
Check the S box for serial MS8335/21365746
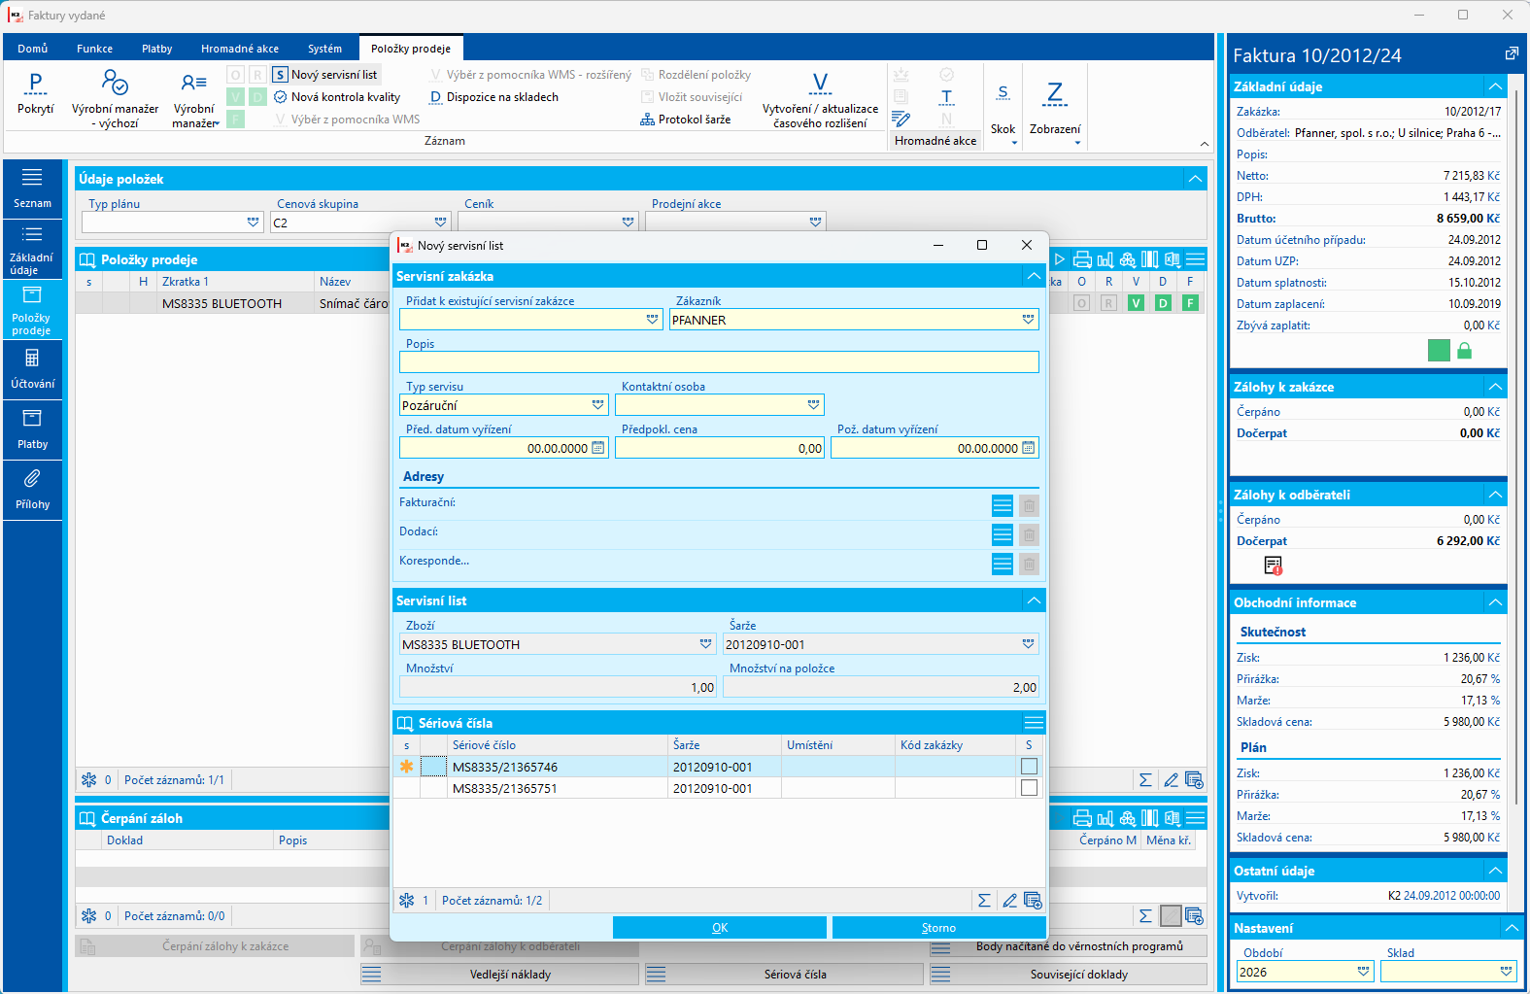1029,767
